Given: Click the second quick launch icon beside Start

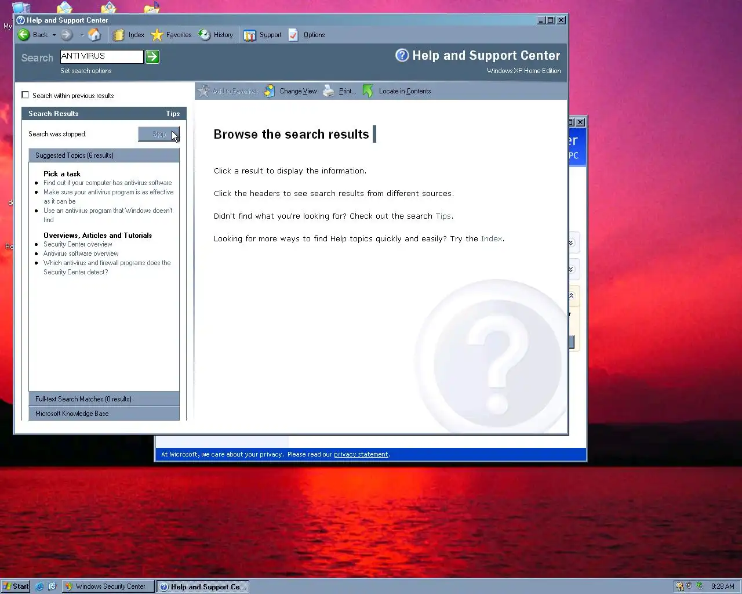Looking at the screenshot, I should tap(52, 586).
